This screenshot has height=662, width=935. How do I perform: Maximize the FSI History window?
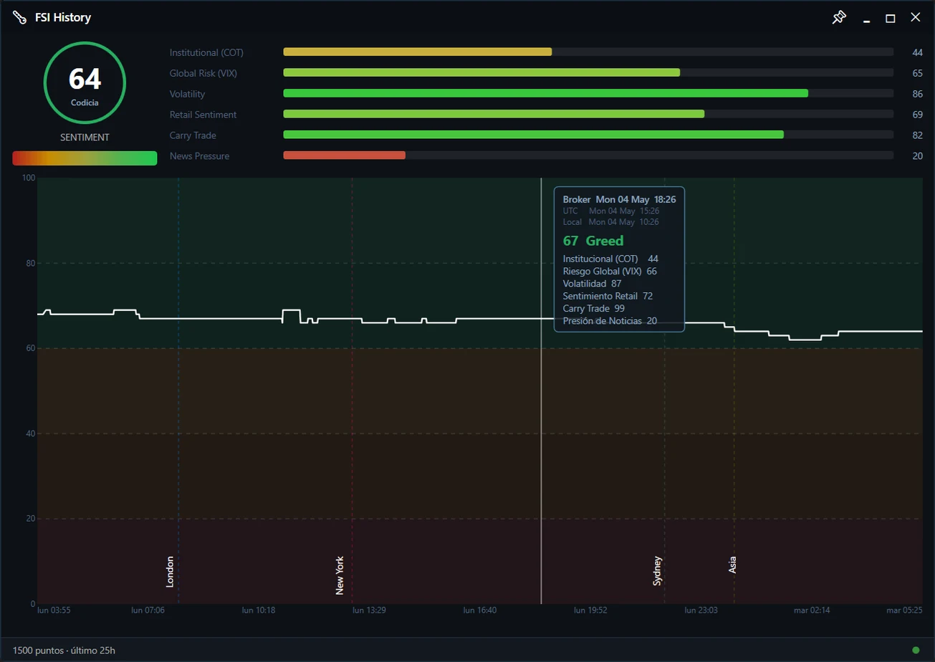[890, 18]
